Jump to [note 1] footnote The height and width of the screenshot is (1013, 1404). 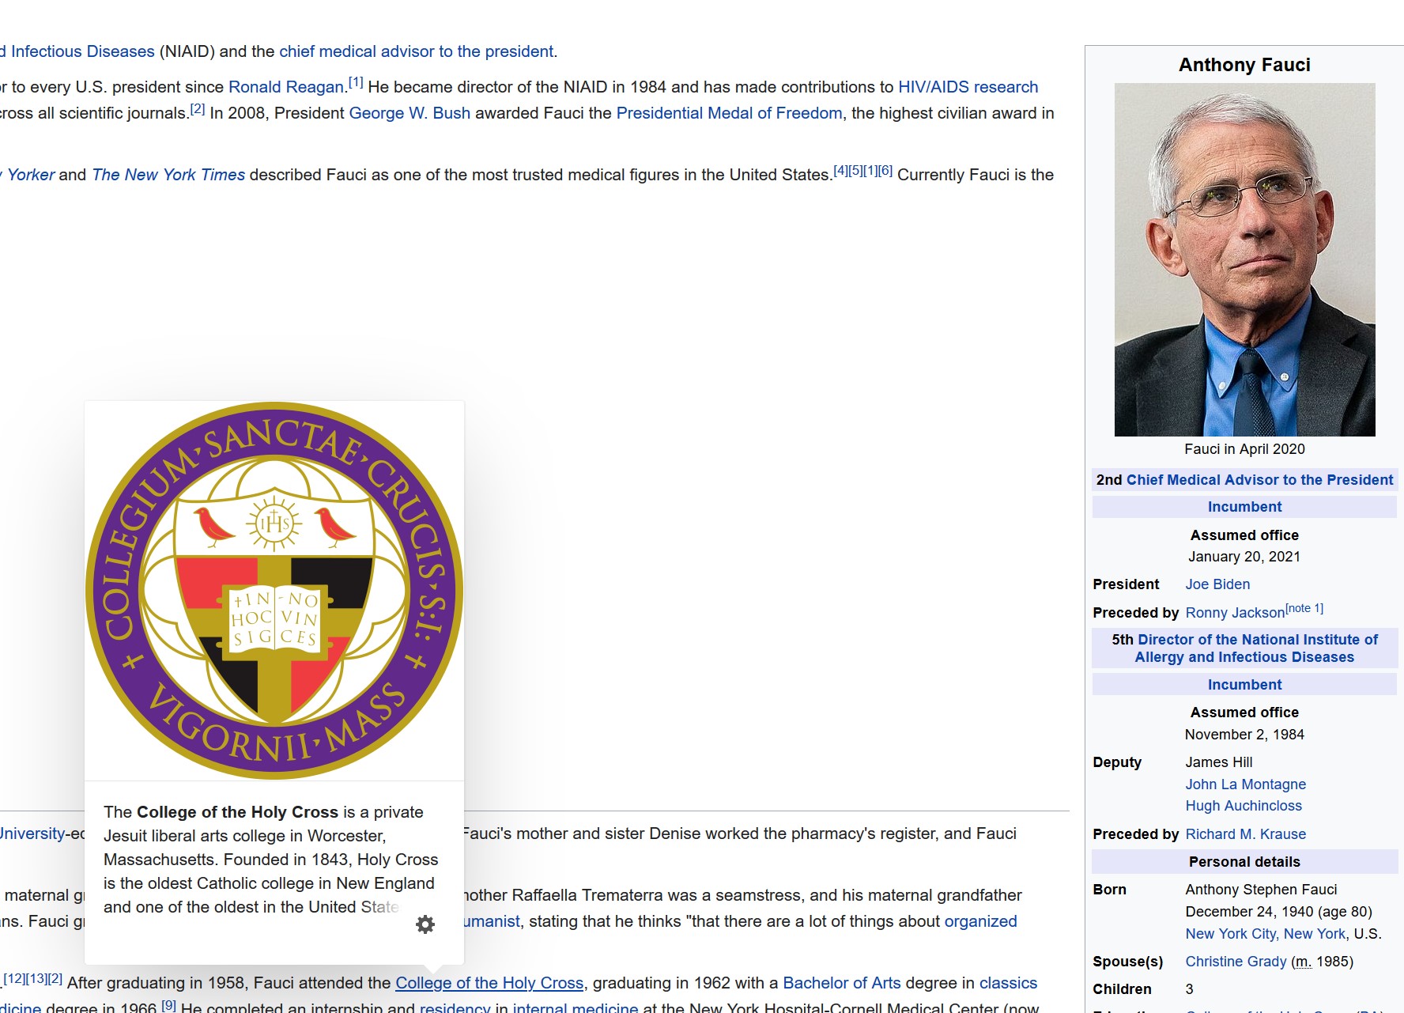(x=1304, y=608)
